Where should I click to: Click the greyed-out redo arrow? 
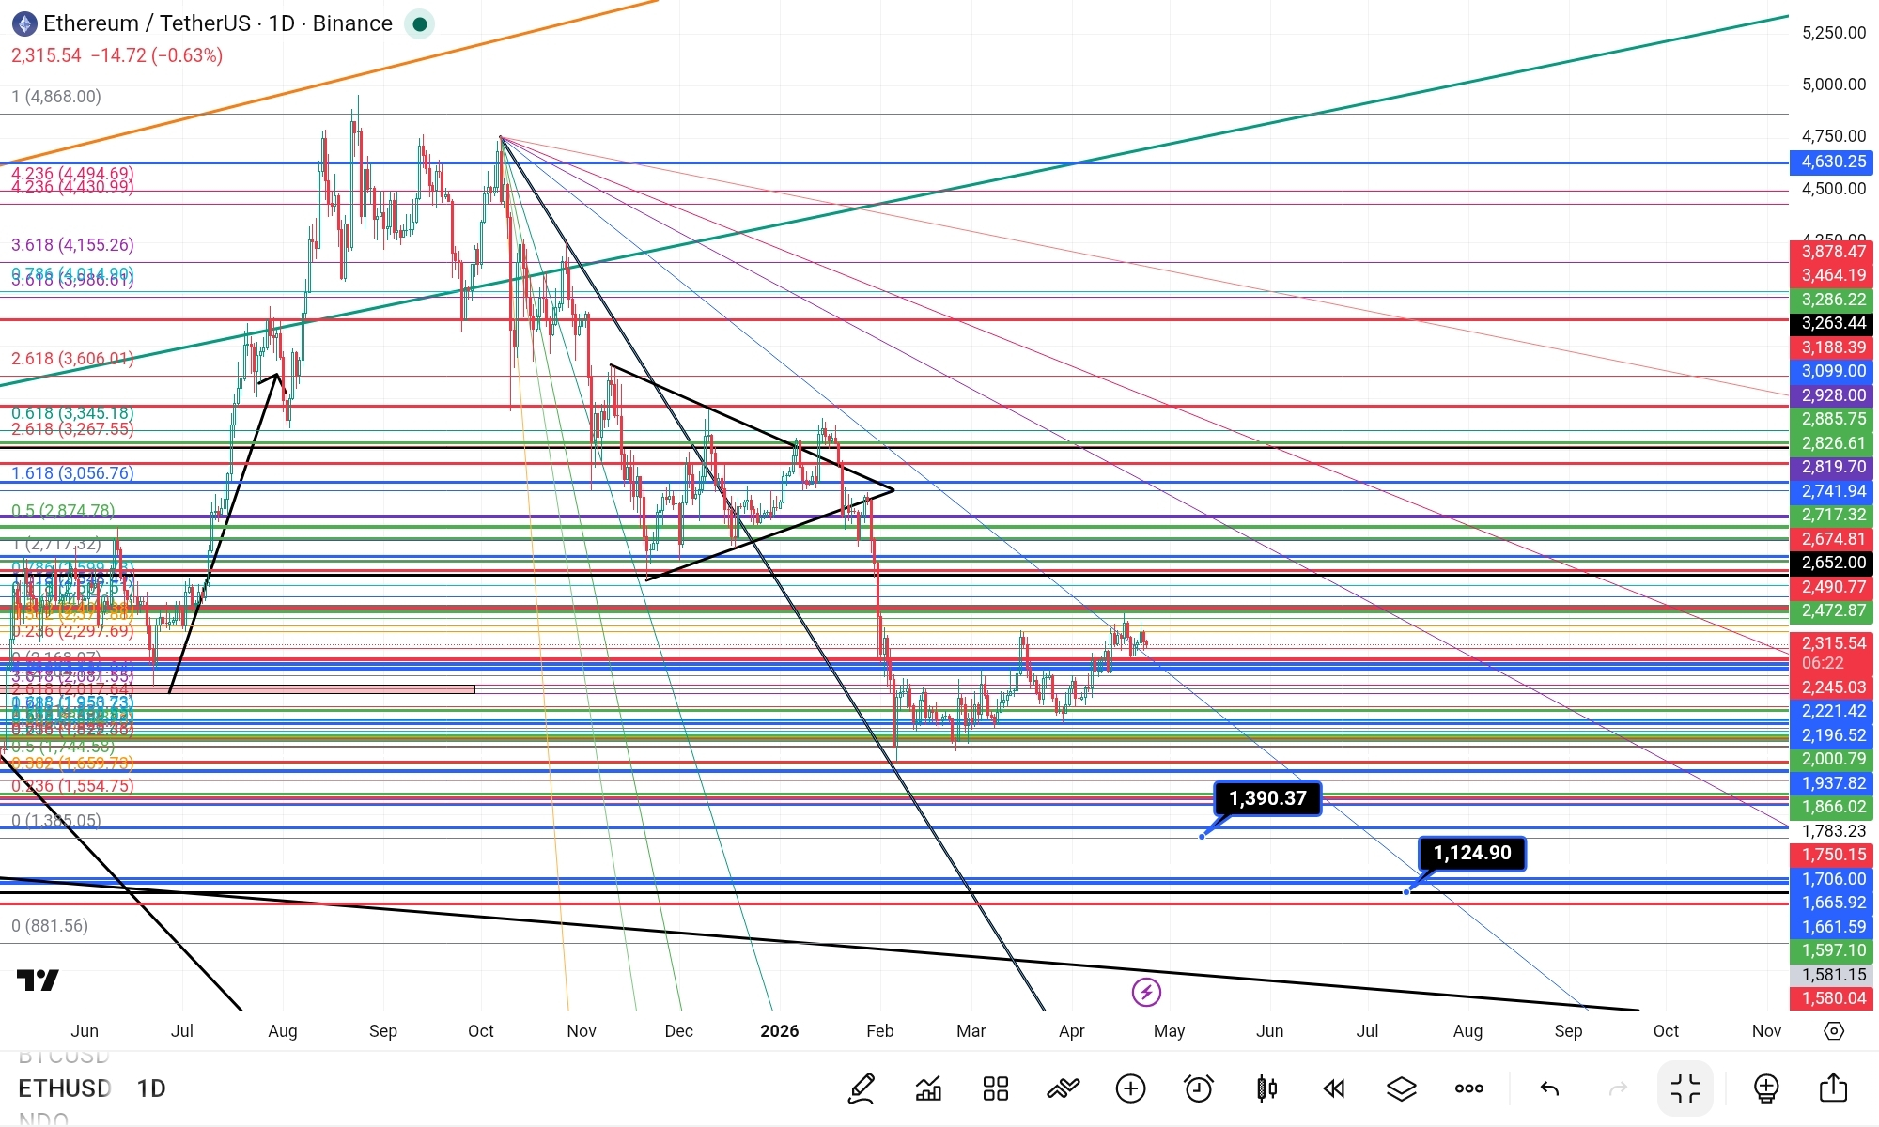point(1618,1088)
